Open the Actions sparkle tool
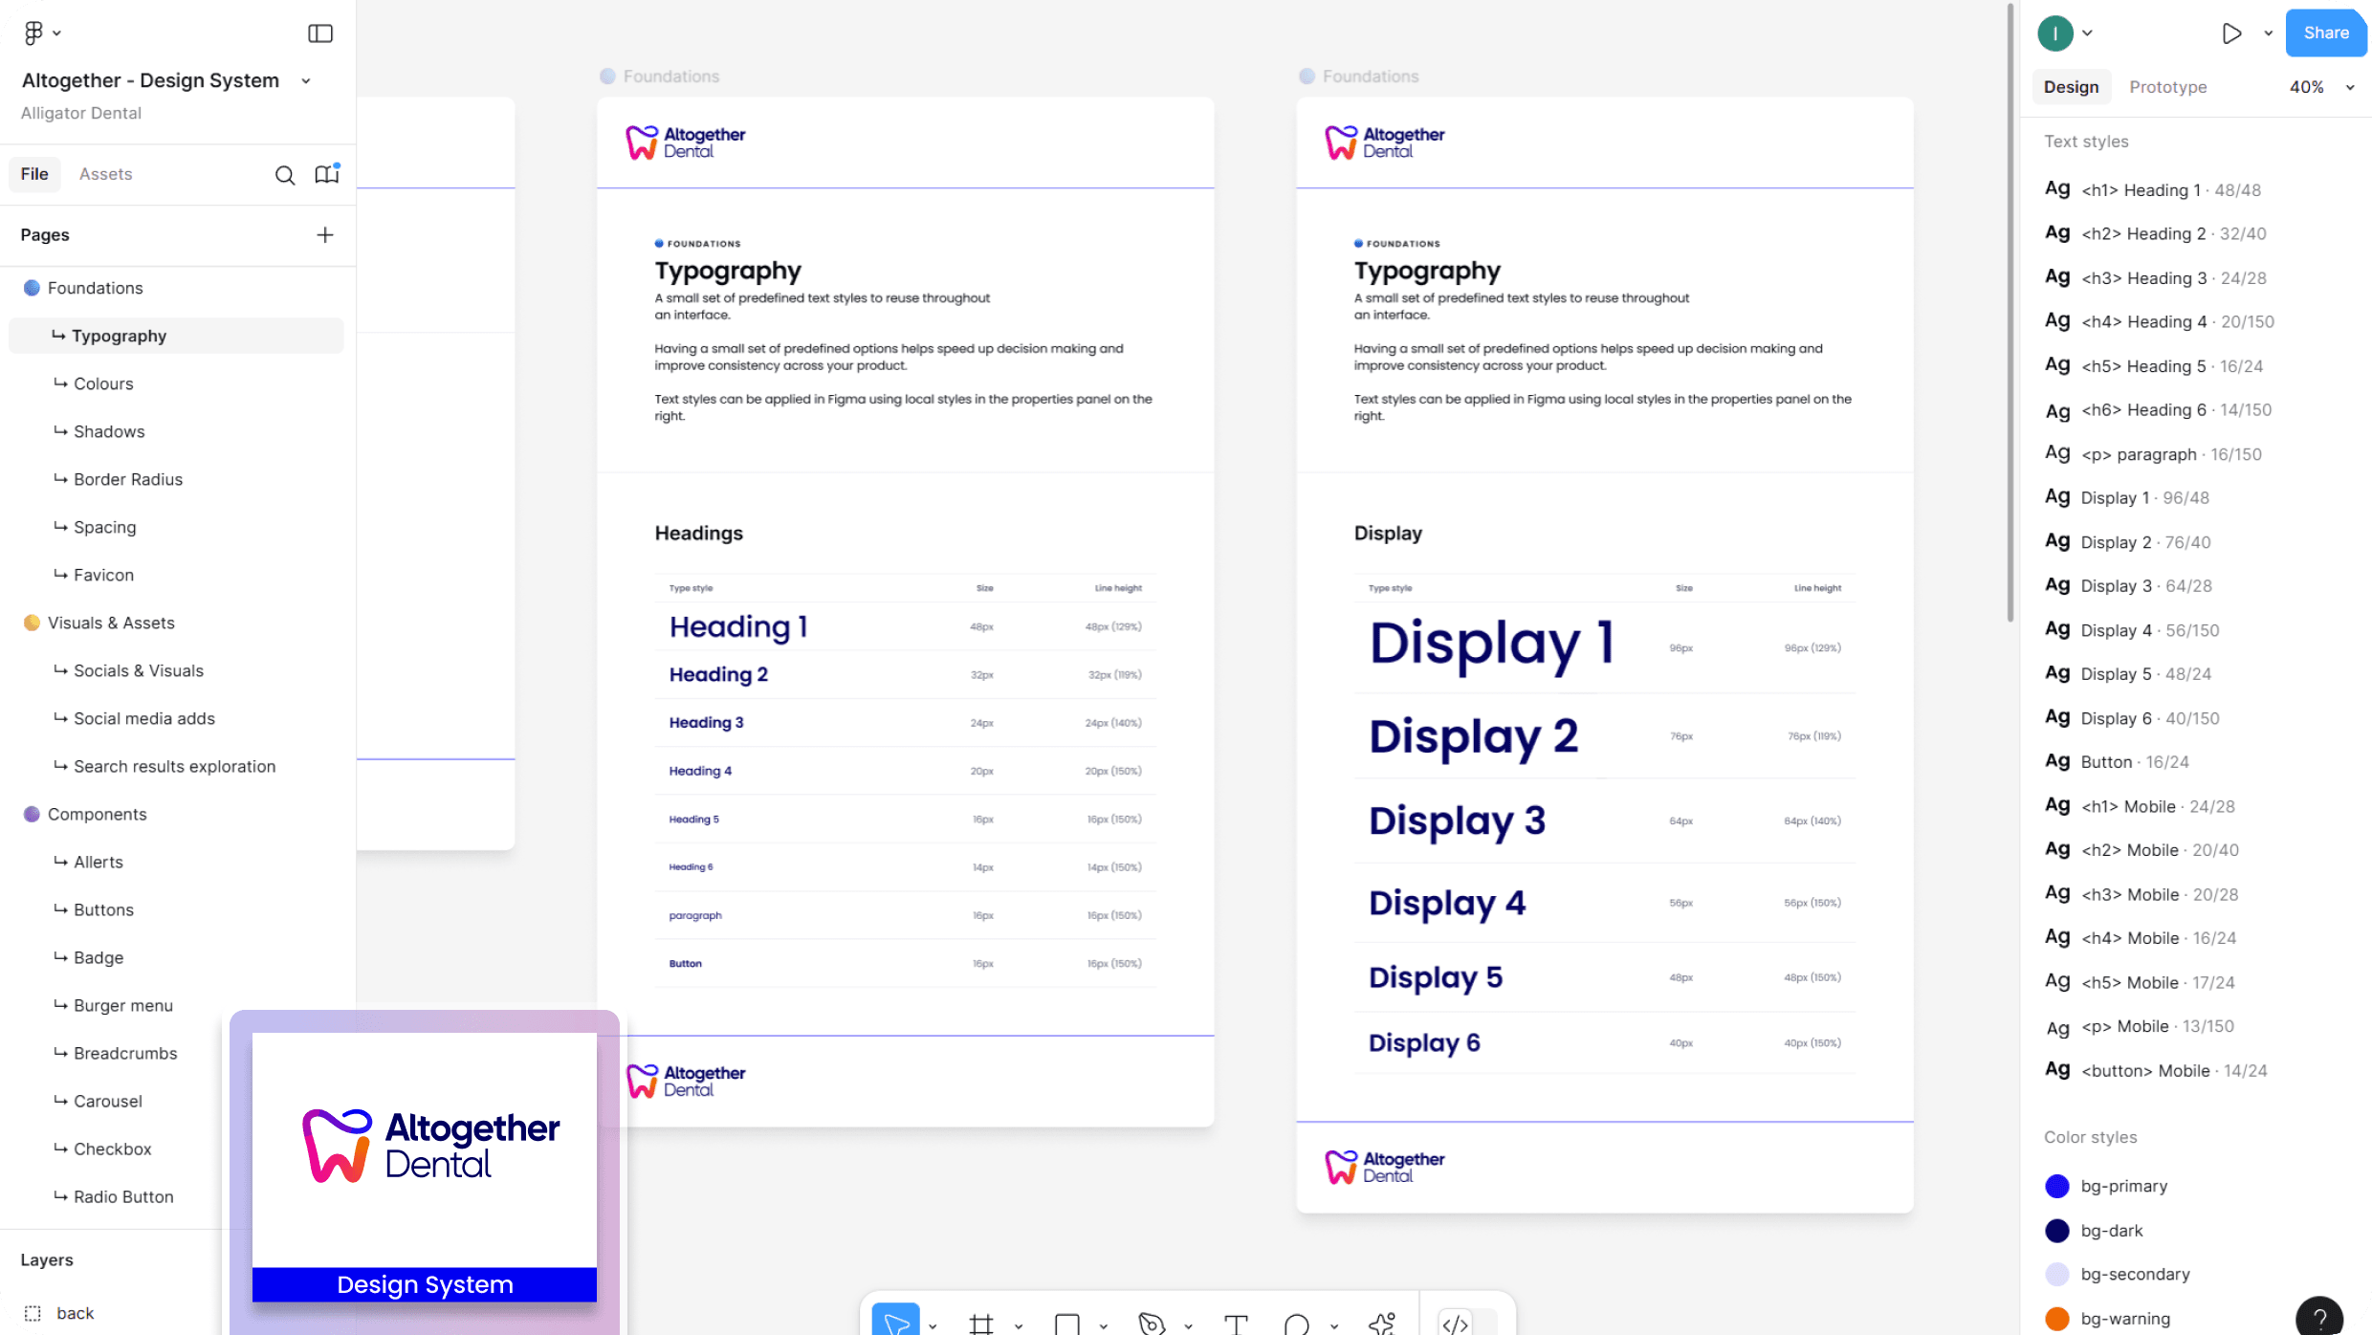 (1381, 1324)
